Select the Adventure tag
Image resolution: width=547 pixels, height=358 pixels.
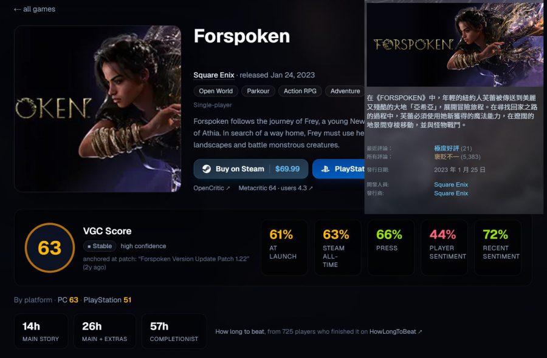(345, 91)
